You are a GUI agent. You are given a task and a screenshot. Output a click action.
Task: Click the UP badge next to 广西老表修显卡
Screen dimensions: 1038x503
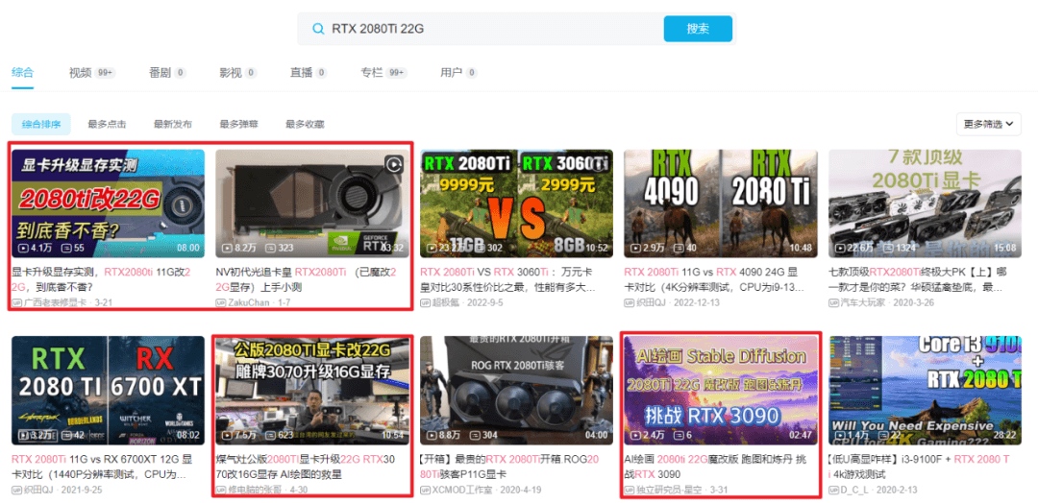17,302
